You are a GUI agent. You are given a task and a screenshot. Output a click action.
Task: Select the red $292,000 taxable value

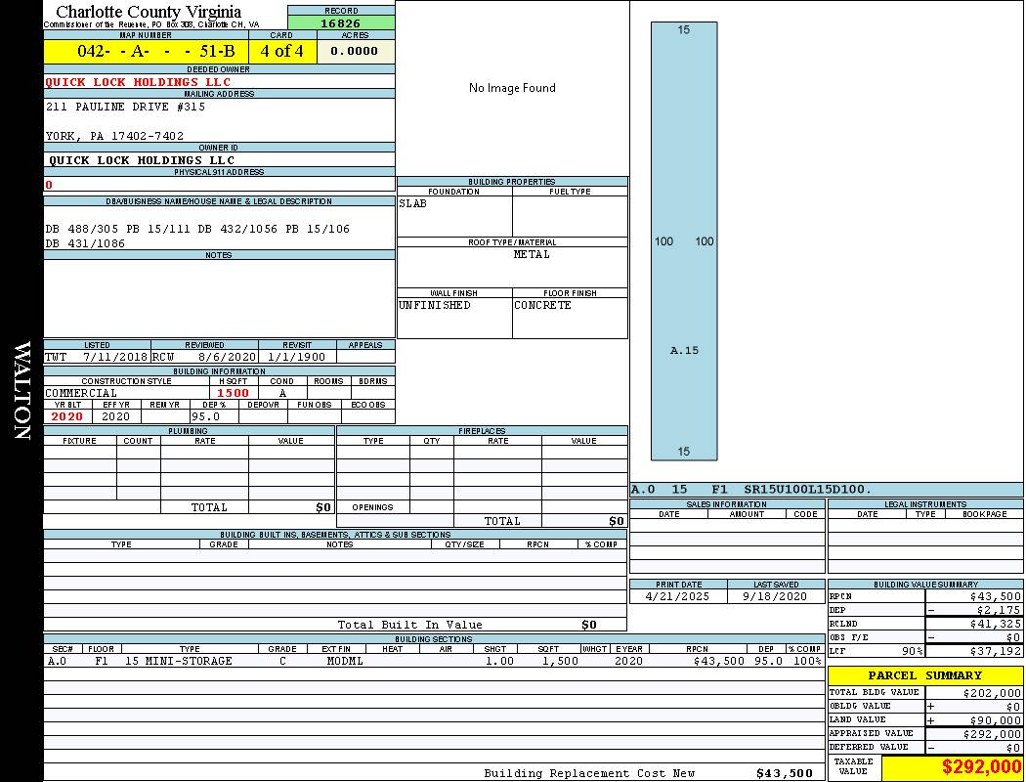[981, 767]
